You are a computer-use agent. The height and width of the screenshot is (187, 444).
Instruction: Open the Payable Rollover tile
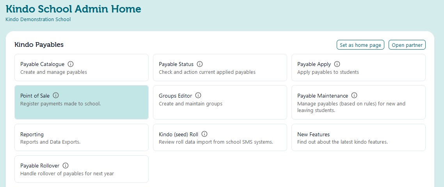pyautogui.click(x=82, y=169)
